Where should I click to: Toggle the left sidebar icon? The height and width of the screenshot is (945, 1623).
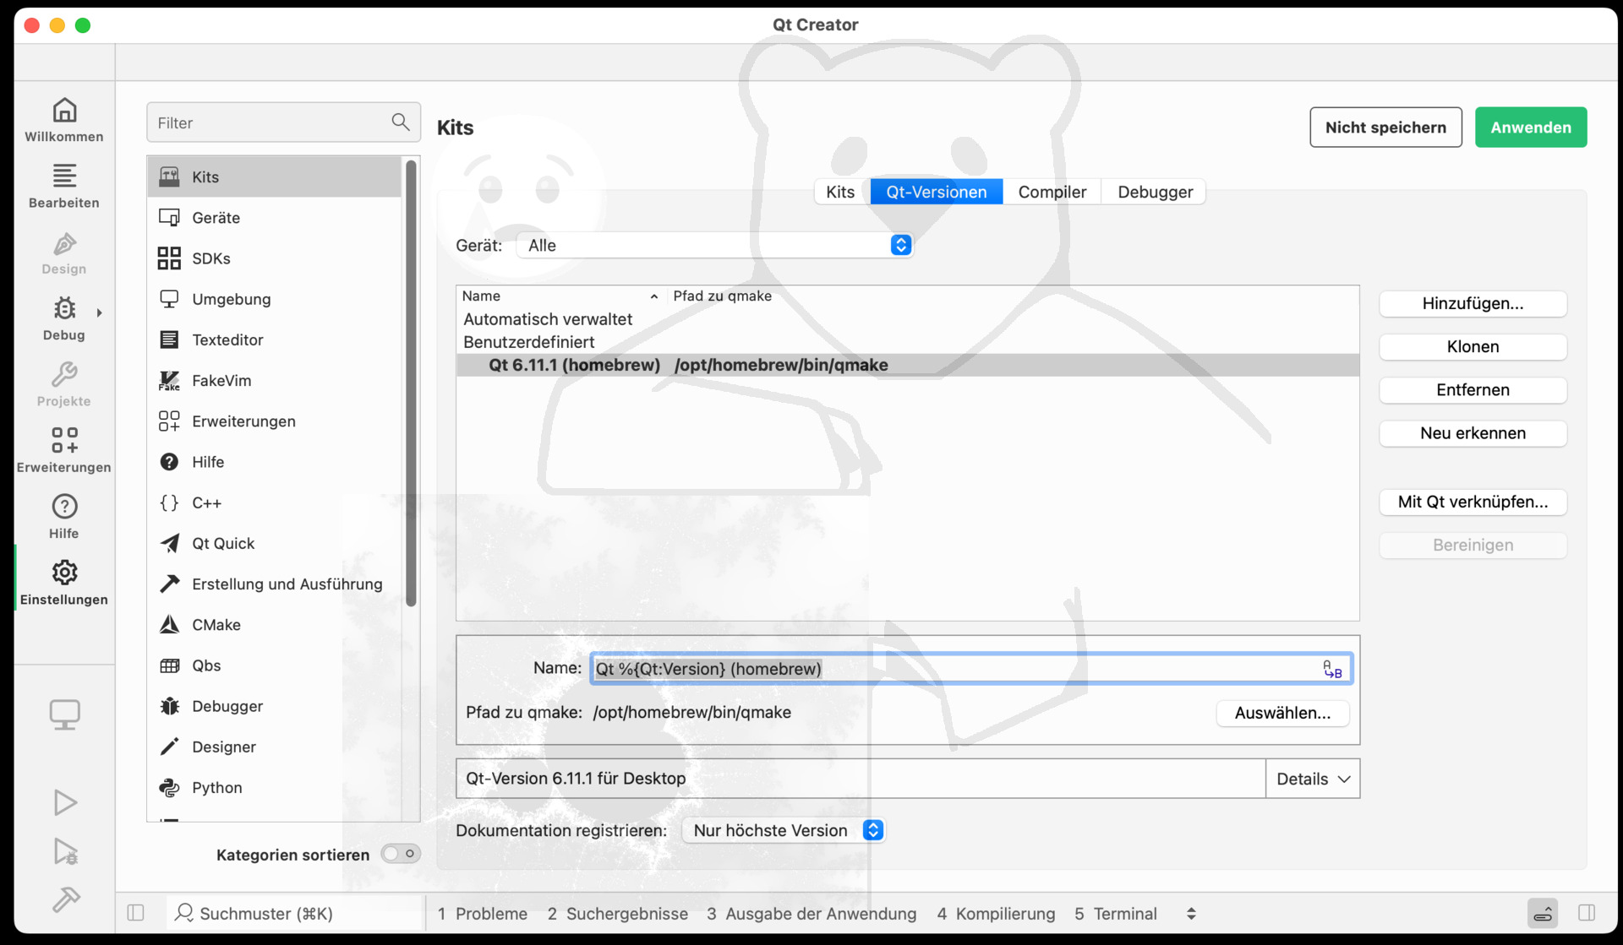tap(135, 913)
